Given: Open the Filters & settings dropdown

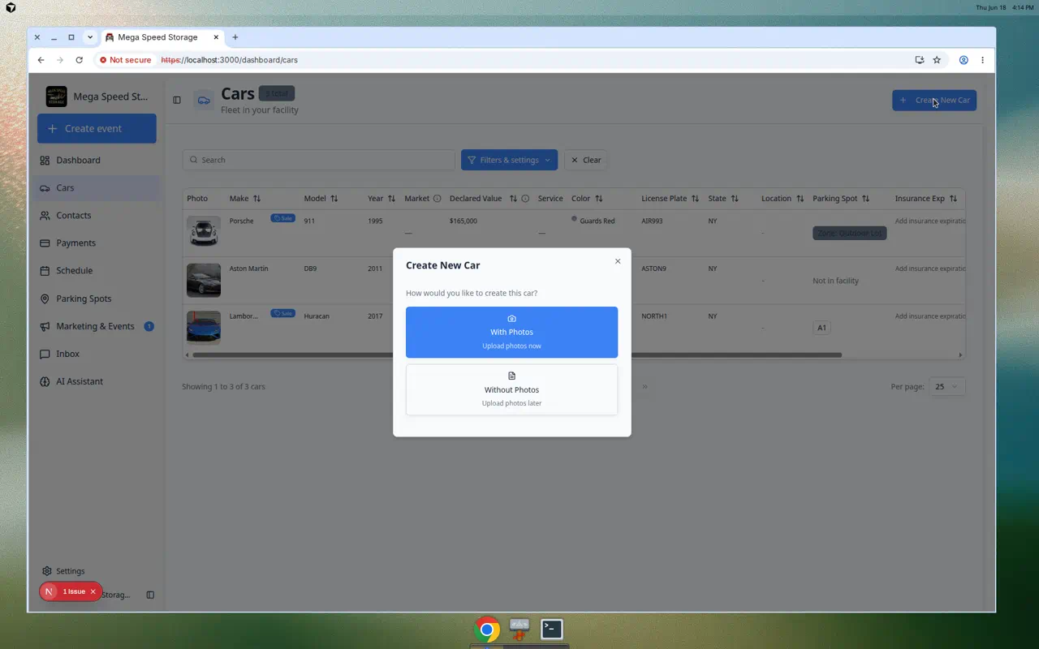Looking at the screenshot, I should (x=509, y=160).
